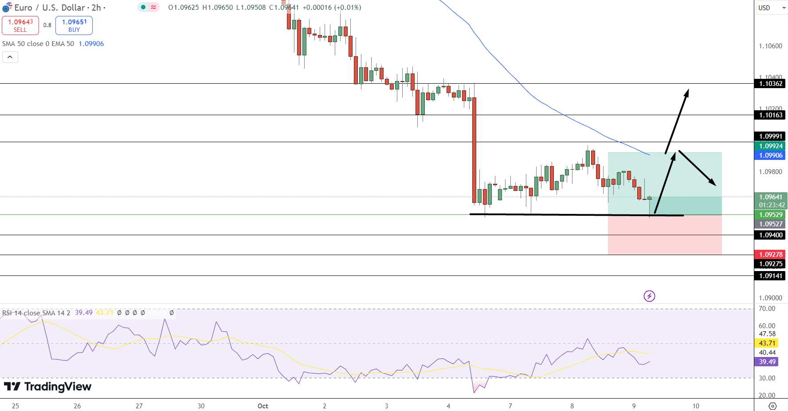This screenshot has height=411, width=788.
Task: Click the red 1.09278 stop price label
Action: point(770,255)
